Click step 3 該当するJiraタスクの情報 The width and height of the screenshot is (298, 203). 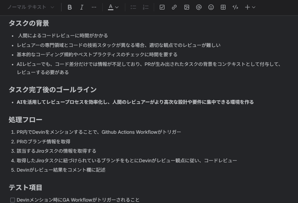pos(57,151)
